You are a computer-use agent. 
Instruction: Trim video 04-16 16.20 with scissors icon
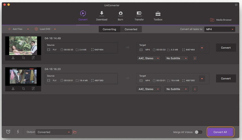coord(13,89)
